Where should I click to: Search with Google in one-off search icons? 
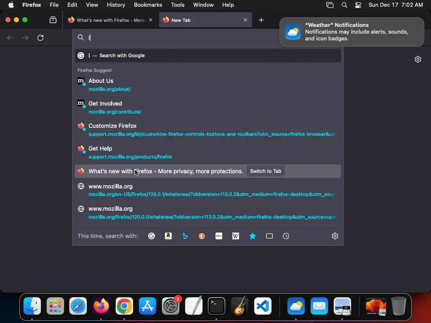(x=152, y=236)
